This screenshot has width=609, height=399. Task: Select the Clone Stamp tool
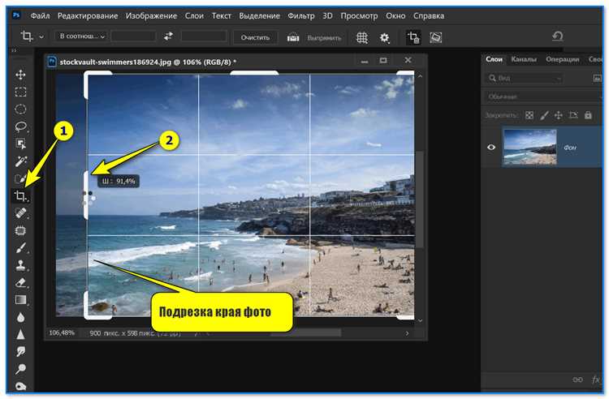point(21,265)
